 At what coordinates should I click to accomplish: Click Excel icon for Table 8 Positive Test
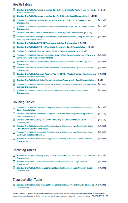click(x=14, y=74)
